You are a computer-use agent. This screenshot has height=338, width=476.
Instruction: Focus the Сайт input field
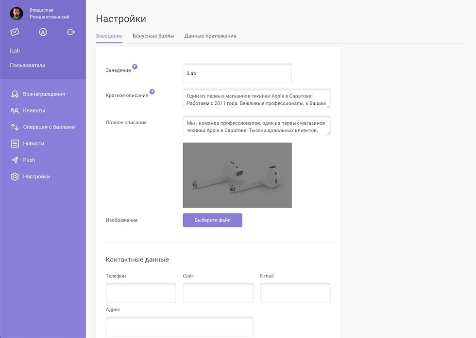pos(218,293)
